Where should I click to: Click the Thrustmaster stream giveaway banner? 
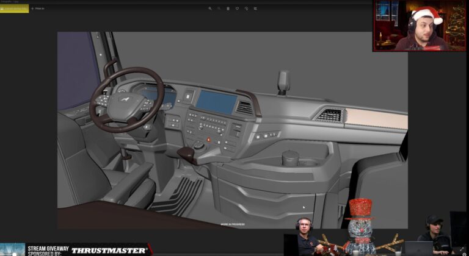point(76,249)
